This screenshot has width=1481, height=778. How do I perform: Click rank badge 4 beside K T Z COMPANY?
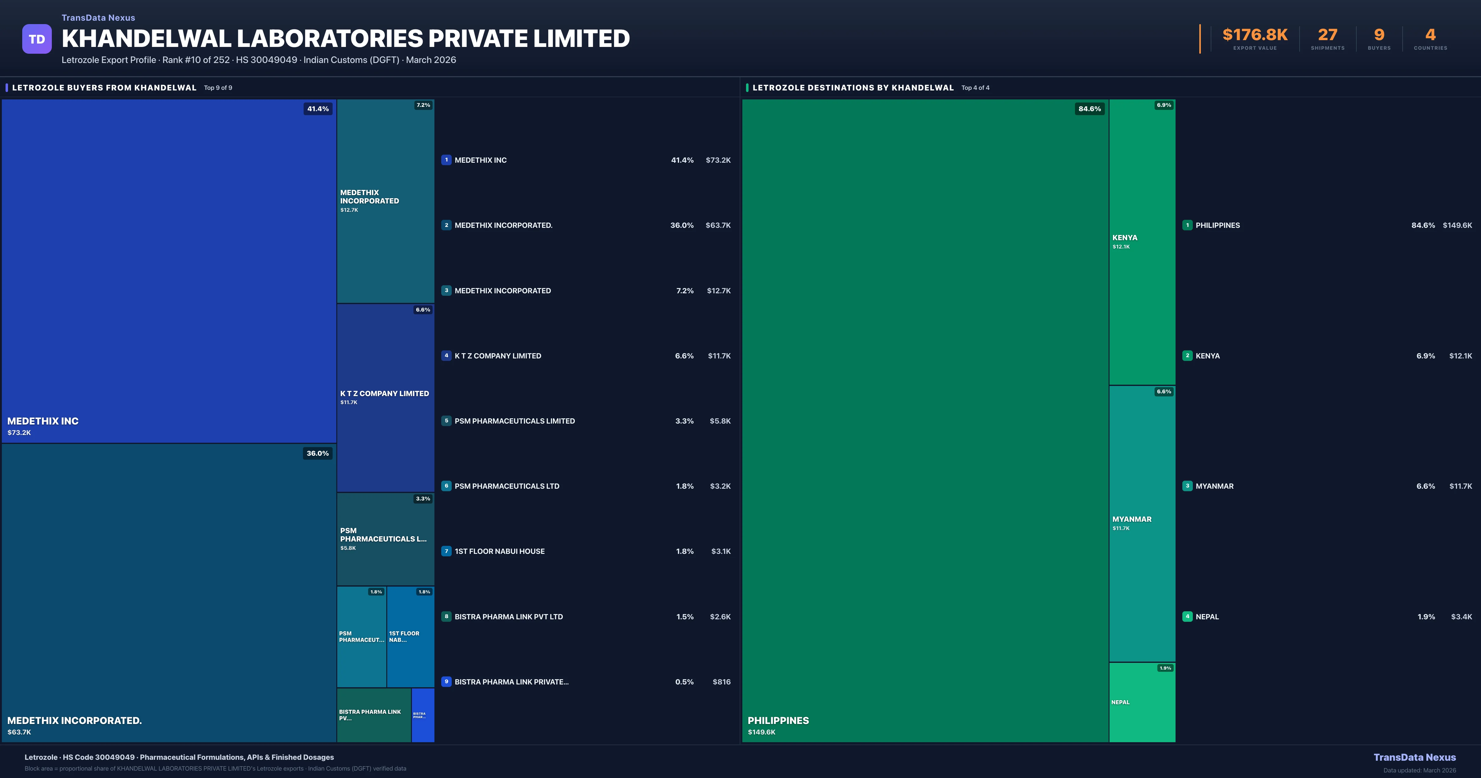(446, 356)
